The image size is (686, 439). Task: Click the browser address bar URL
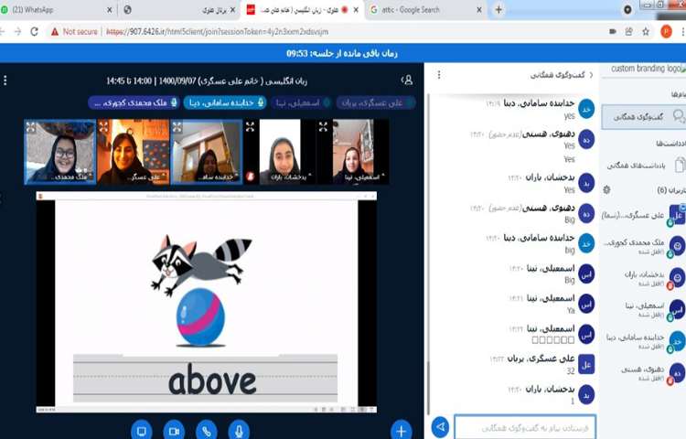(217, 31)
